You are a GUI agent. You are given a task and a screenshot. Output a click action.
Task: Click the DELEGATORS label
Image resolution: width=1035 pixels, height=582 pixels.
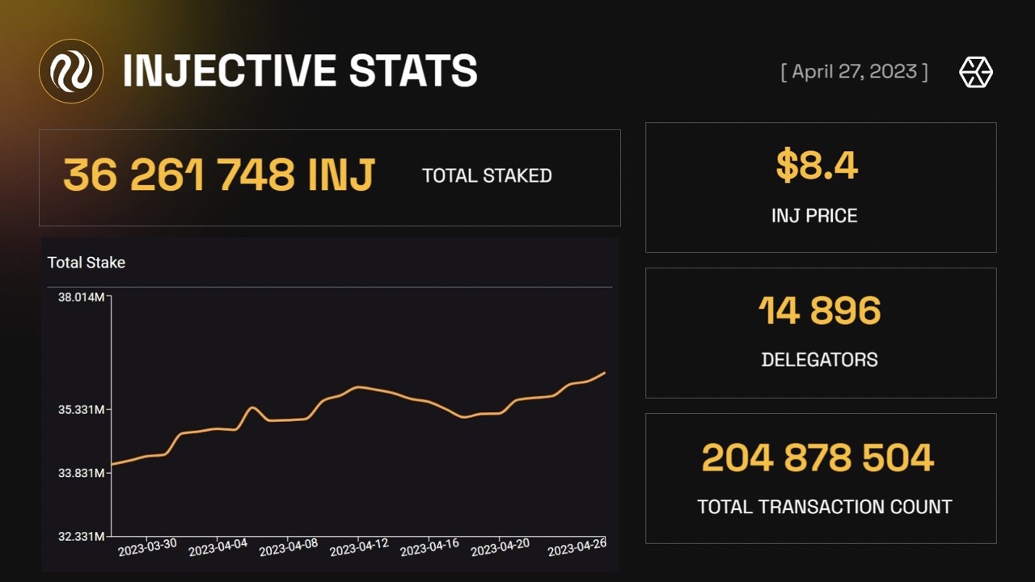click(819, 360)
